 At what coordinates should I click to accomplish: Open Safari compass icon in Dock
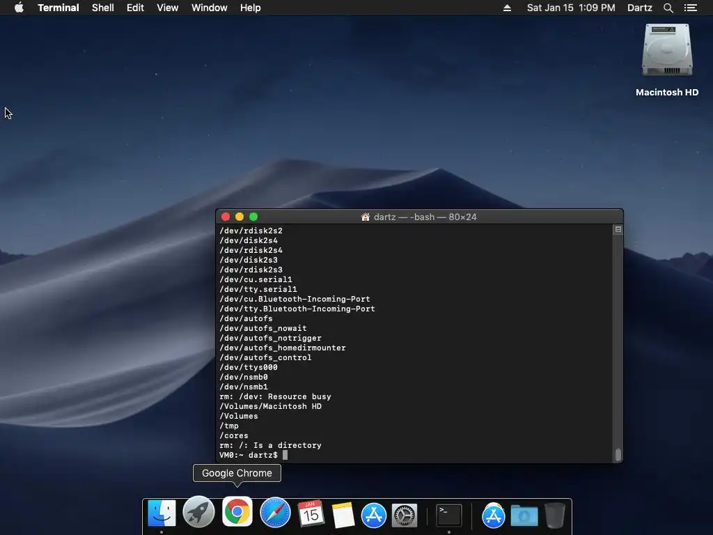(275, 512)
